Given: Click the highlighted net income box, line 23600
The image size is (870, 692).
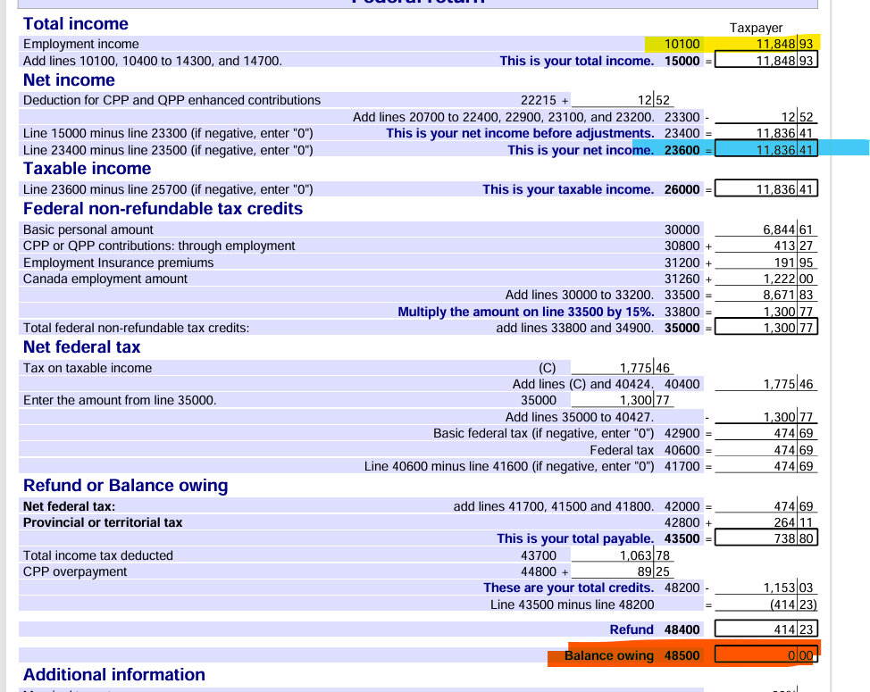Looking at the screenshot, I should (766, 150).
